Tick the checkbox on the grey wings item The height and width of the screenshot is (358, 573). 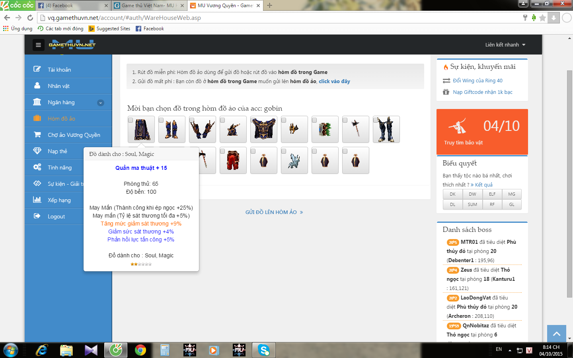click(284, 151)
